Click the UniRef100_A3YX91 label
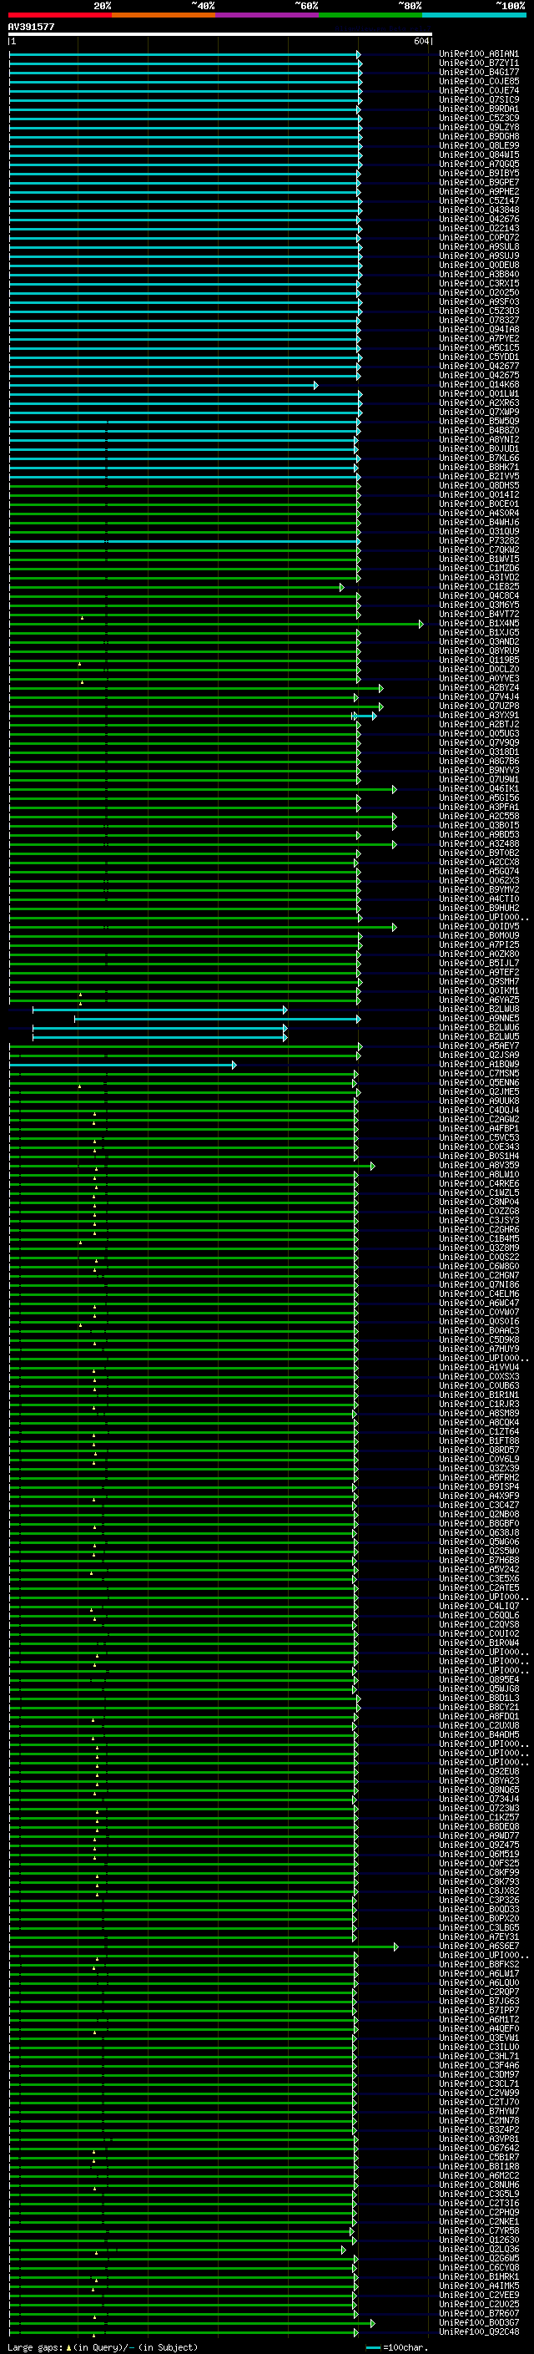Screen dimensions: 534x2354 [479, 715]
